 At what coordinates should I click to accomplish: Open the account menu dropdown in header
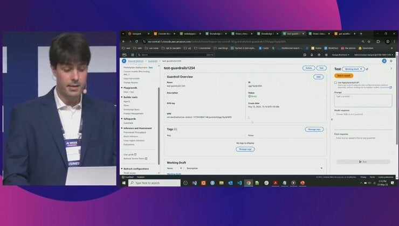click(373, 55)
